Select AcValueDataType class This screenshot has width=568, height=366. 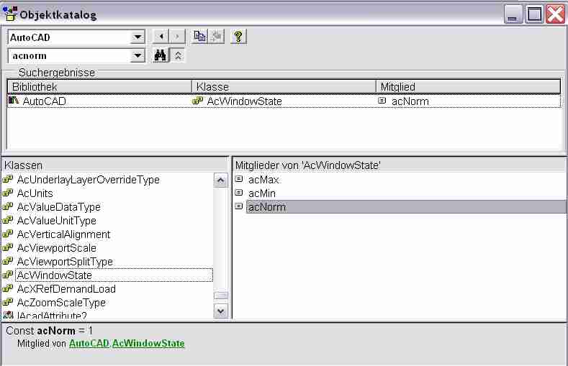59,207
